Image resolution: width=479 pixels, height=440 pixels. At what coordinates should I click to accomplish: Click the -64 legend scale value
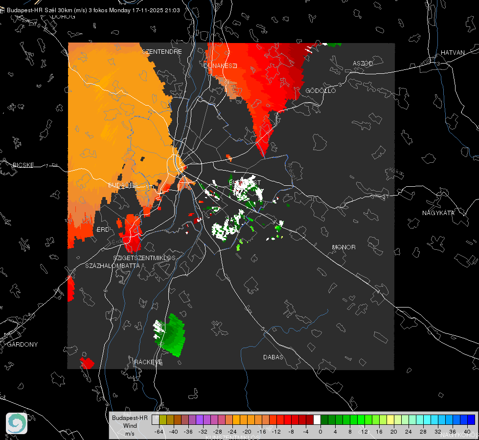[x=159, y=432]
